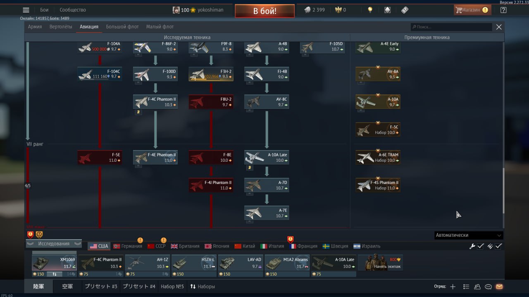Collapse the Исследования panel
The image size is (529, 297).
tap(54, 244)
